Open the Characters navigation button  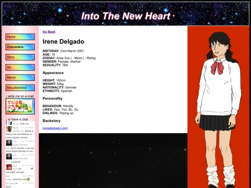20,47
